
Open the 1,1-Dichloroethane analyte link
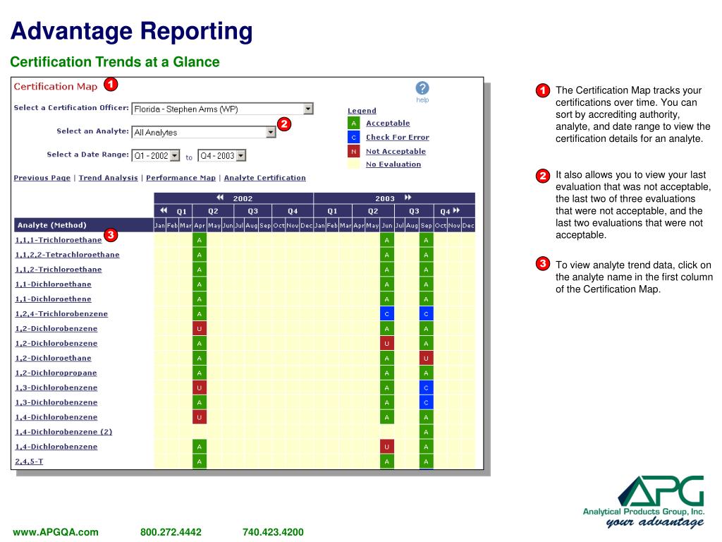click(x=54, y=284)
